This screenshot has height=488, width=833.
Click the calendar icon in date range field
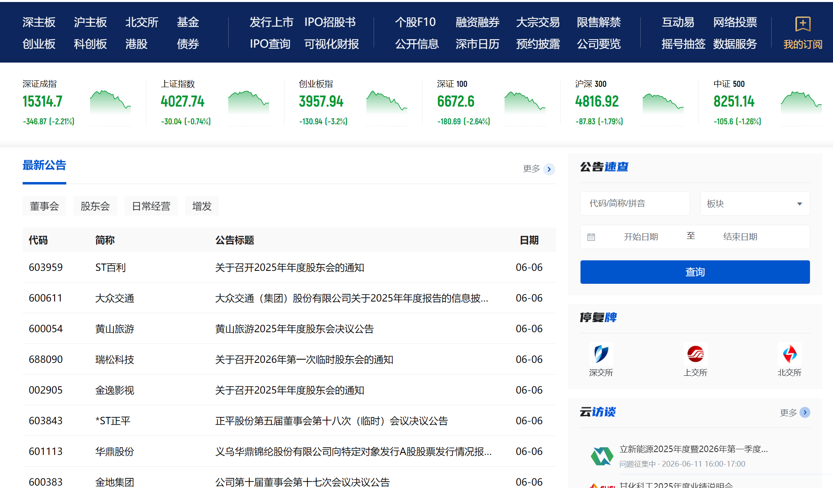coord(591,237)
